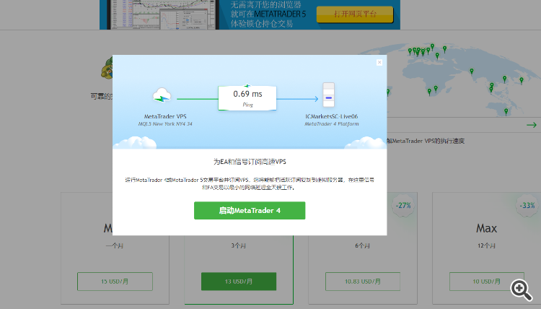Click the 3个月 plan duration text
This screenshot has height=309, width=541.
coord(239,245)
